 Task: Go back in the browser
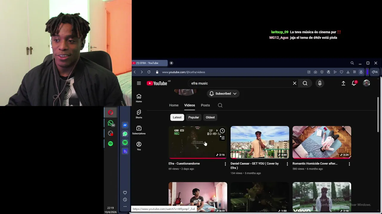tap(135, 72)
